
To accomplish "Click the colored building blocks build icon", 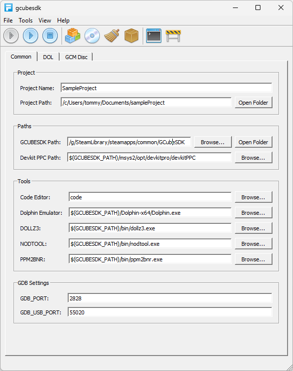I will coord(73,36).
